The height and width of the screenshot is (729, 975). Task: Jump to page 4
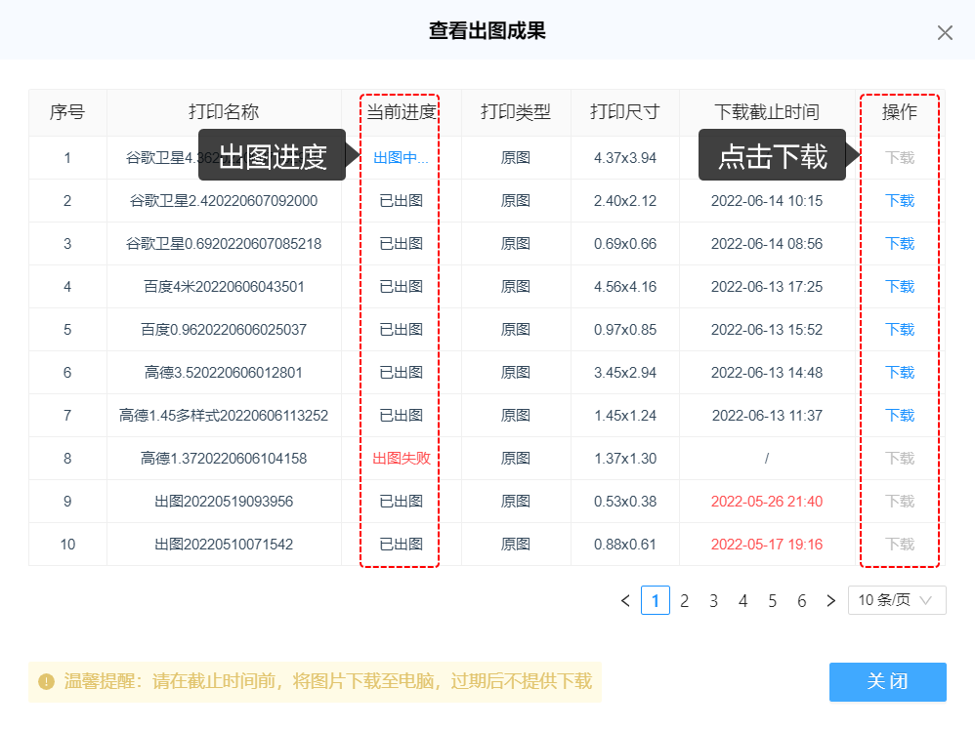click(x=742, y=600)
